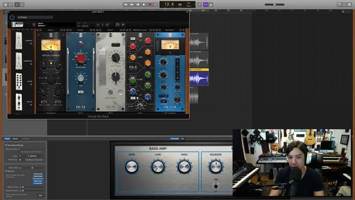Click the red Record button
Viewport: 355px width, 200px height.
click(150, 4)
